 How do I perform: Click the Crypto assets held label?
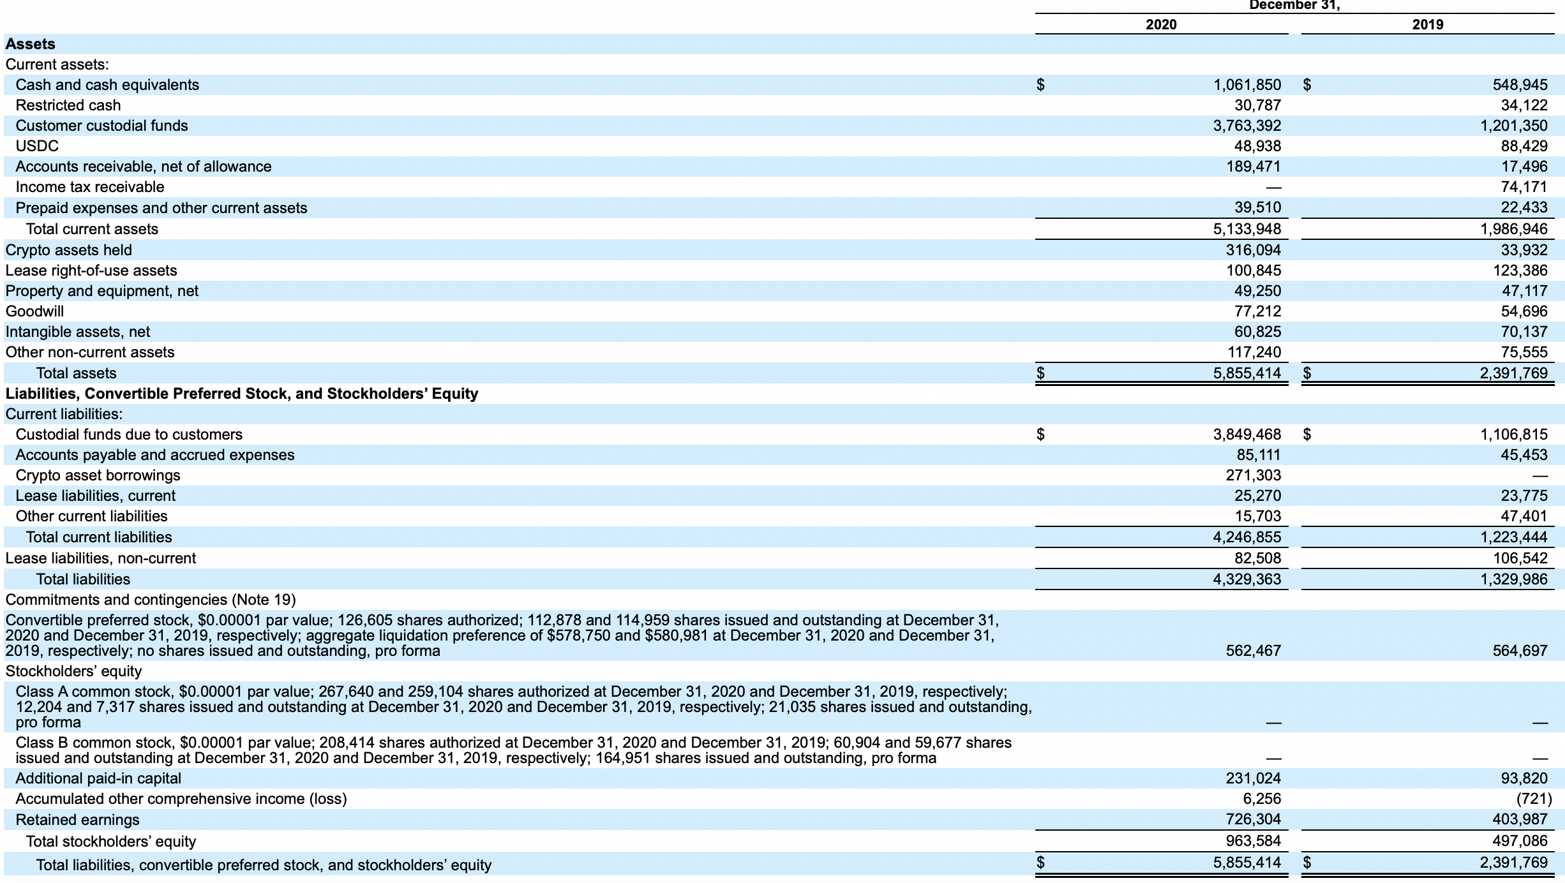coord(69,250)
